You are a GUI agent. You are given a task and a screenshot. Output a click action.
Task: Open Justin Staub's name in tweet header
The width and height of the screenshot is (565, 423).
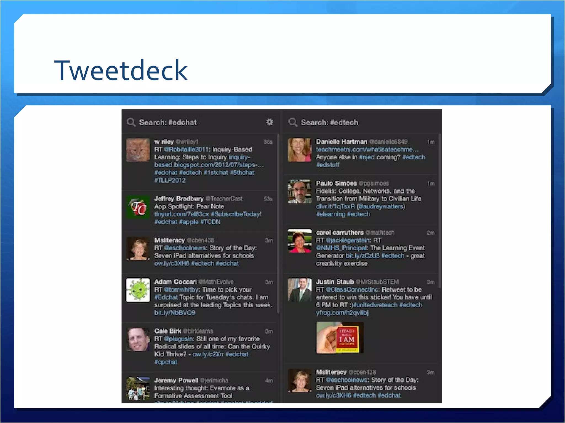click(335, 282)
